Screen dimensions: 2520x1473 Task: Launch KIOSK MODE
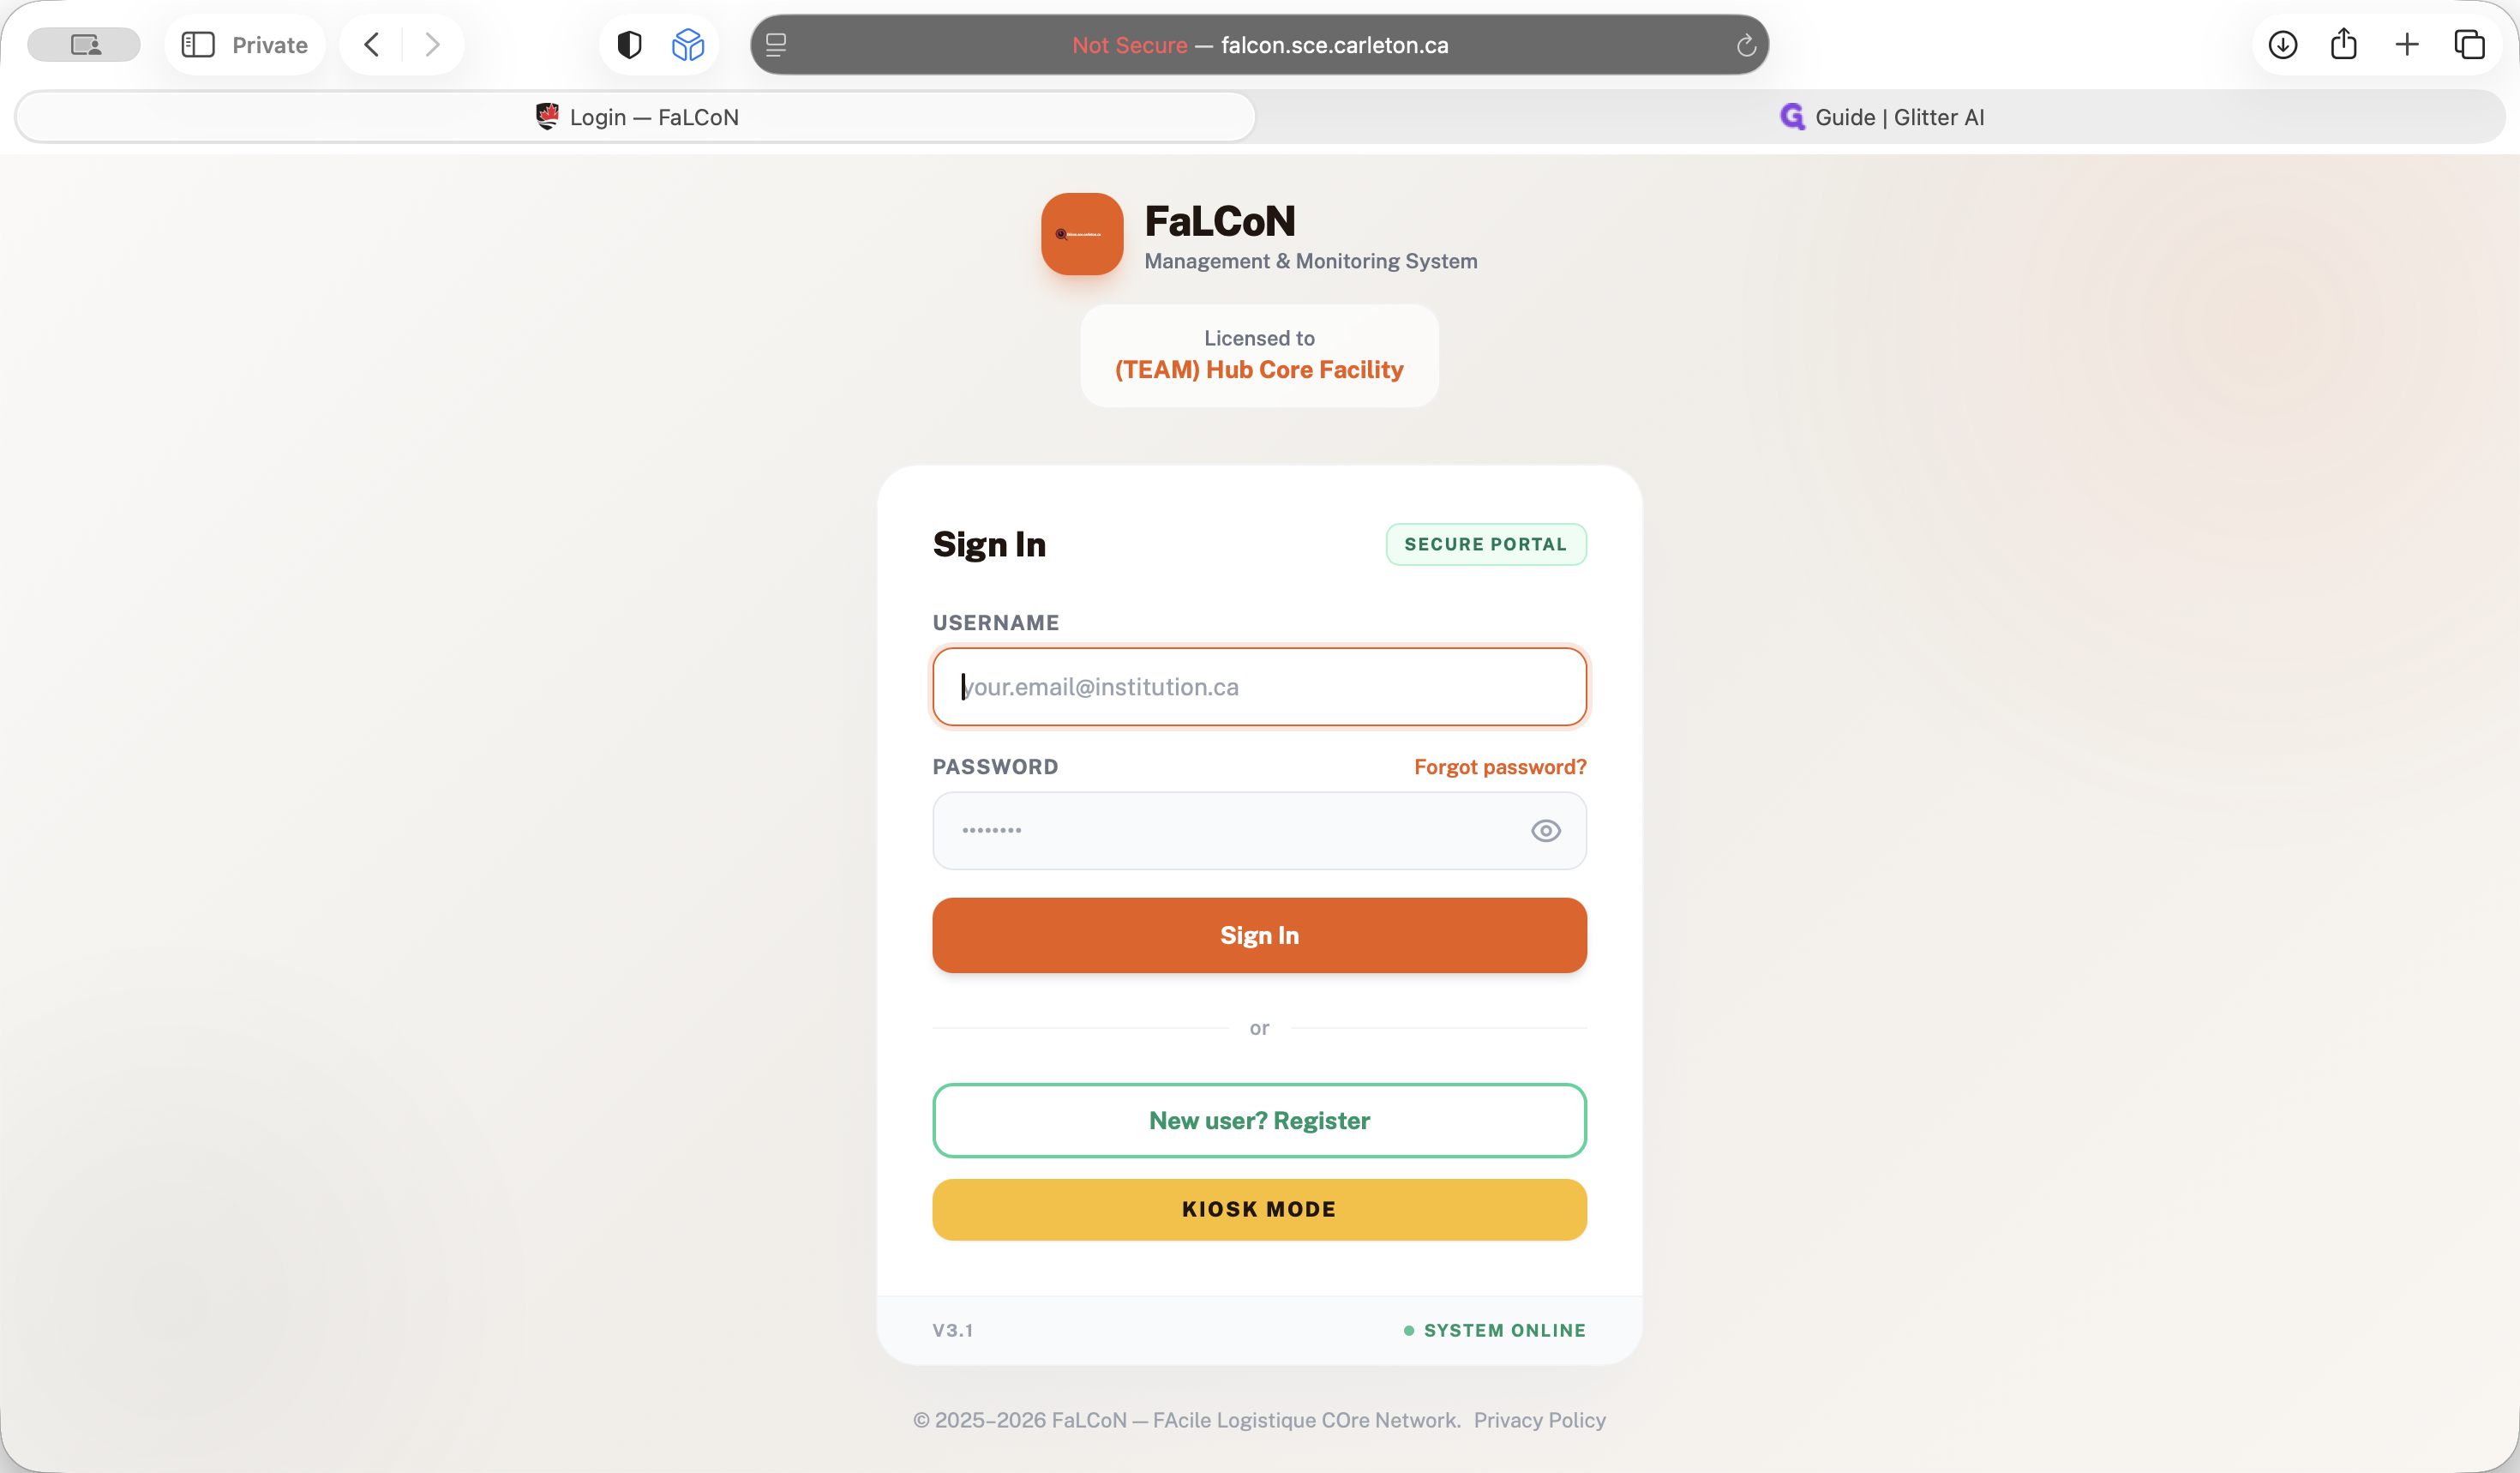(x=1259, y=1209)
